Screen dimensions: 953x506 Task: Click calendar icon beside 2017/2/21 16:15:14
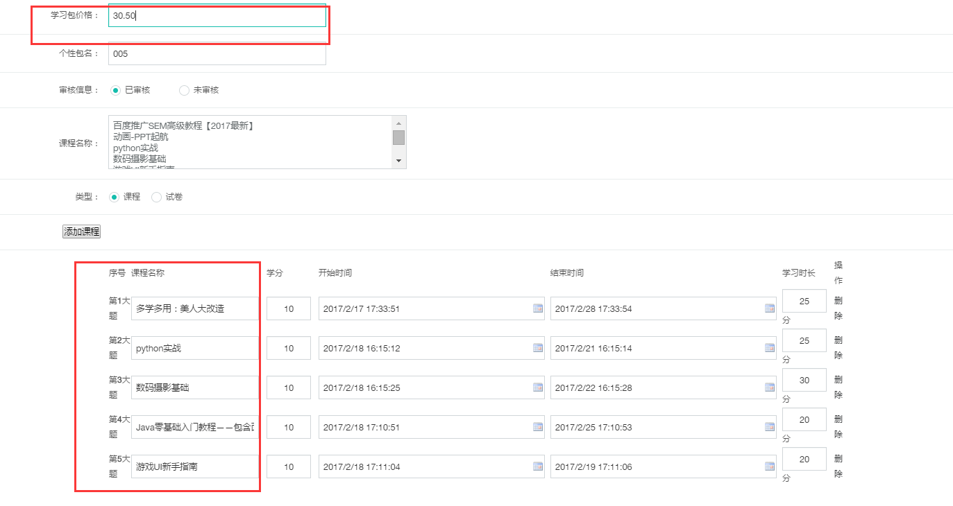click(x=770, y=348)
